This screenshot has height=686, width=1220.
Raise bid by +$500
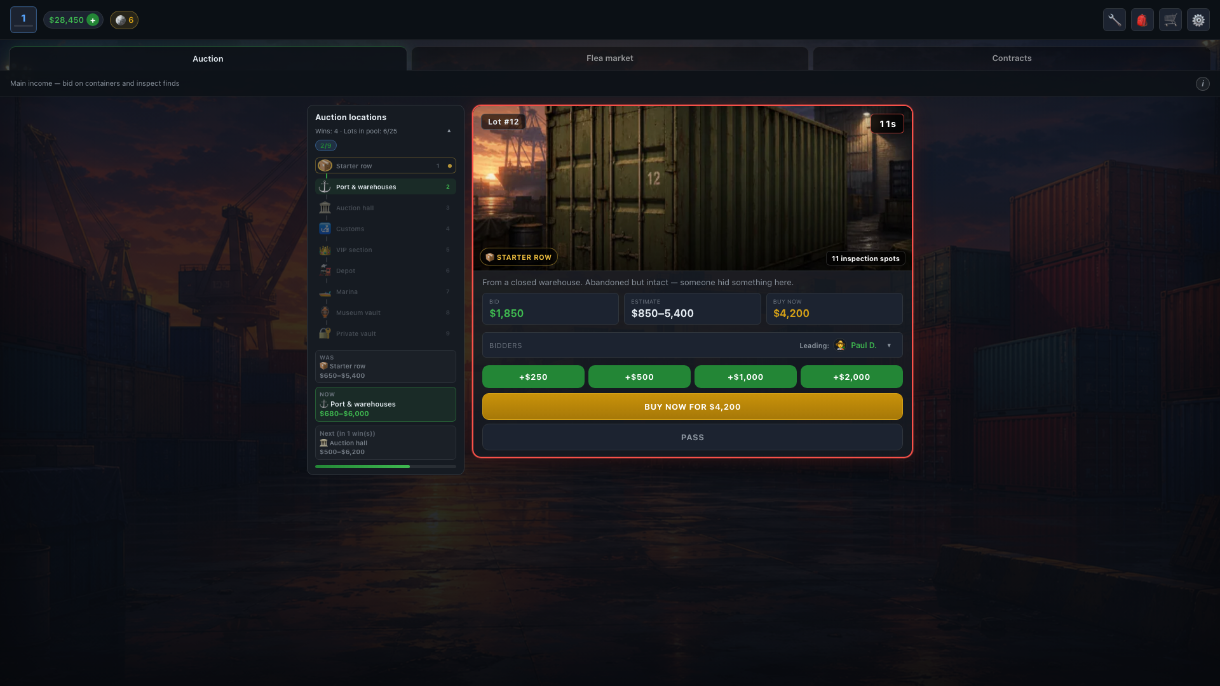(639, 377)
